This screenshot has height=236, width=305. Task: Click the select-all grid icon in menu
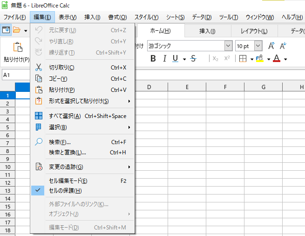click(x=39, y=116)
